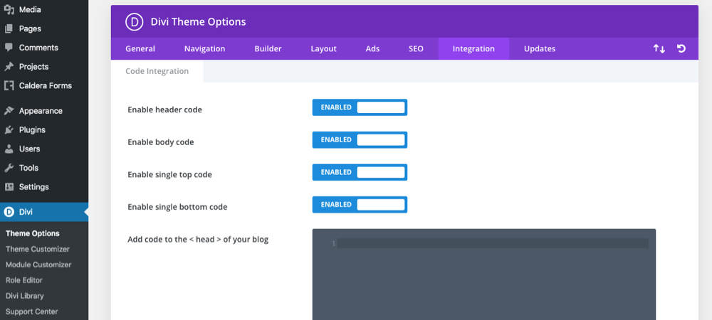Click the Plugins plug icon

[x=9, y=129]
